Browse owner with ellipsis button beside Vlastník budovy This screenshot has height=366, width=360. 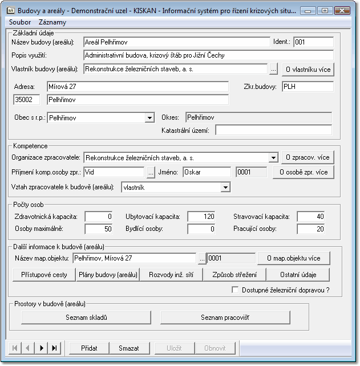point(273,70)
